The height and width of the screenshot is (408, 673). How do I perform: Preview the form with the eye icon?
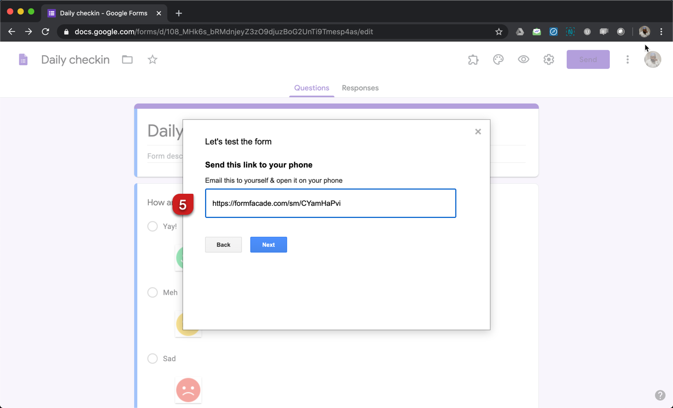tap(524, 60)
